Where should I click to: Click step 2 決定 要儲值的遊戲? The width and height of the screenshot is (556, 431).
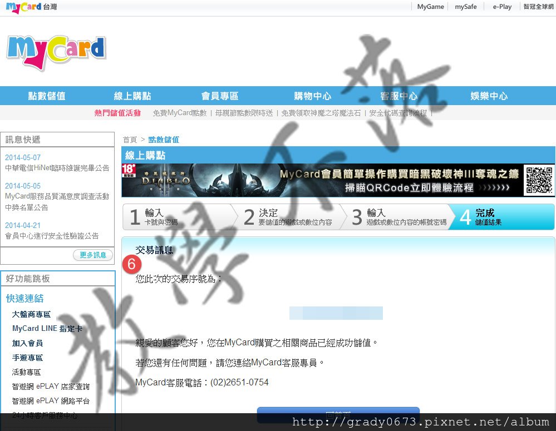coord(289,217)
